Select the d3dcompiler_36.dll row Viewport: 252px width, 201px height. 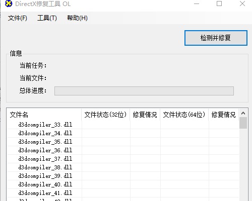point(123,150)
